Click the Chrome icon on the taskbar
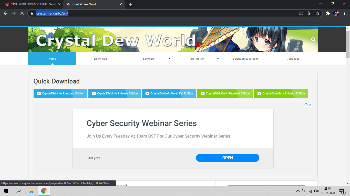350x196 pixels. point(44,191)
